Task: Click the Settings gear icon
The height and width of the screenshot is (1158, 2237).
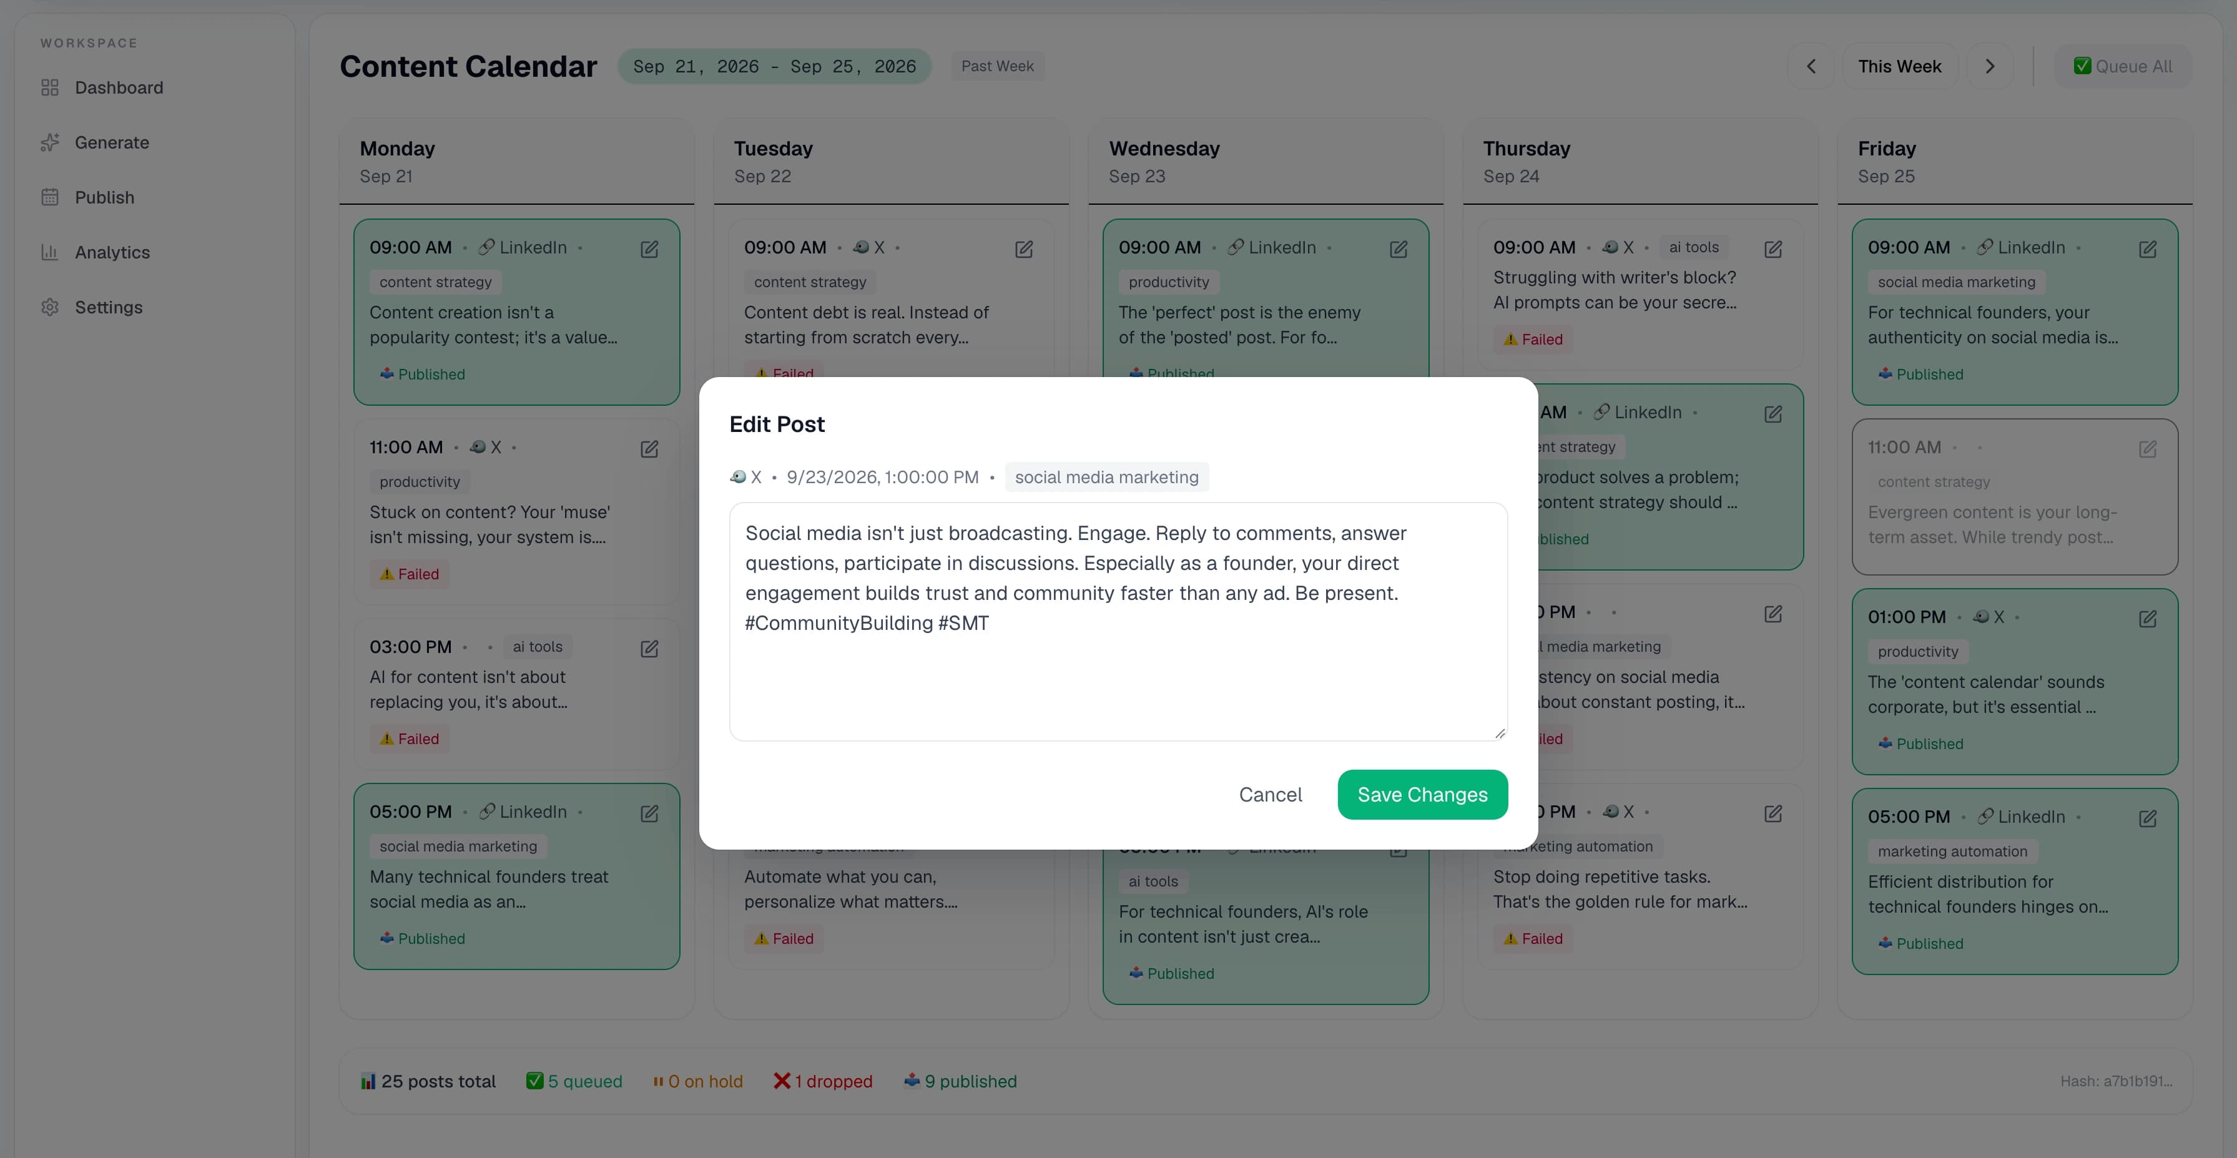Action: pos(51,307)
